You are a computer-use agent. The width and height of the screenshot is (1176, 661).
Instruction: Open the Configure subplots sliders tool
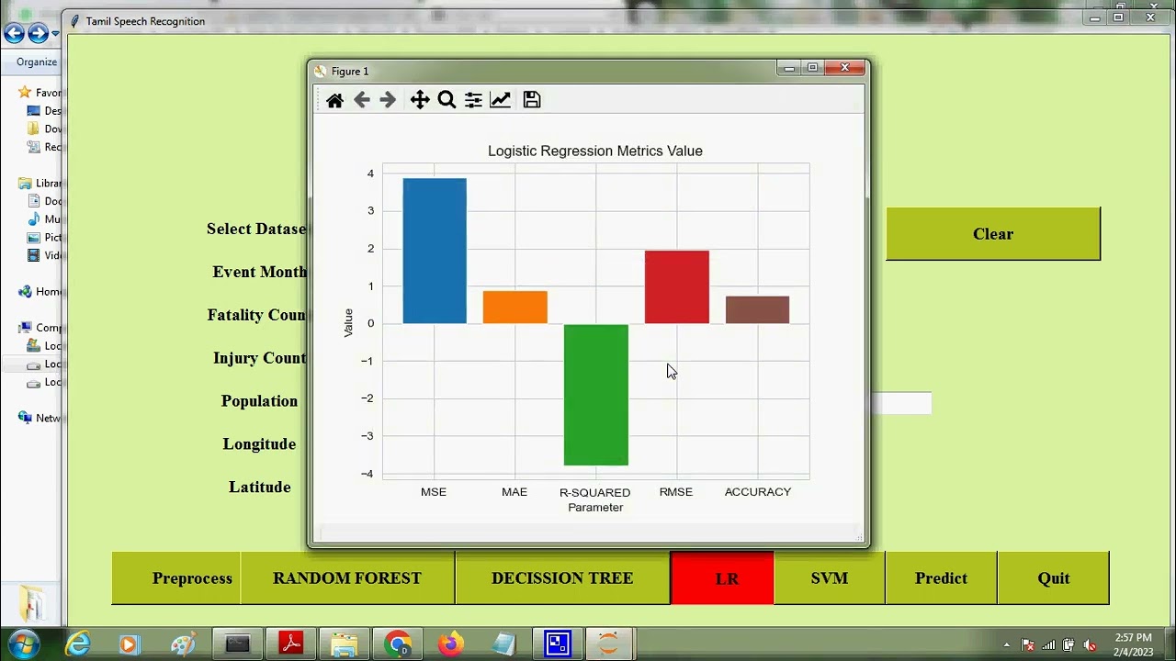(473, 100)
